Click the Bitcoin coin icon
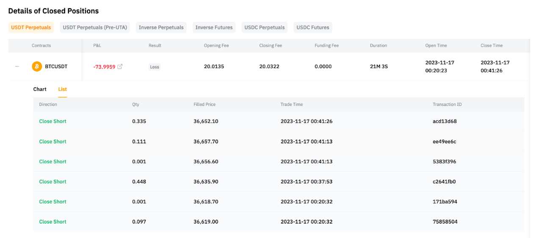Image resolution: width=536 pixels, height=238 pixels. point(37,66)
